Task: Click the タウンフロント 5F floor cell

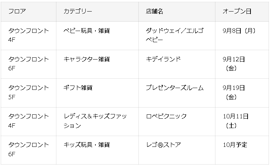Action: tap(29, 93)
